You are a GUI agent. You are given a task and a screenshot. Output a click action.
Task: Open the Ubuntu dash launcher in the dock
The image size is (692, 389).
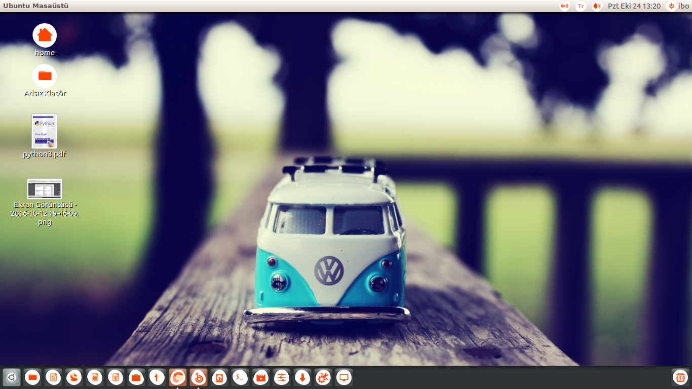12,377
